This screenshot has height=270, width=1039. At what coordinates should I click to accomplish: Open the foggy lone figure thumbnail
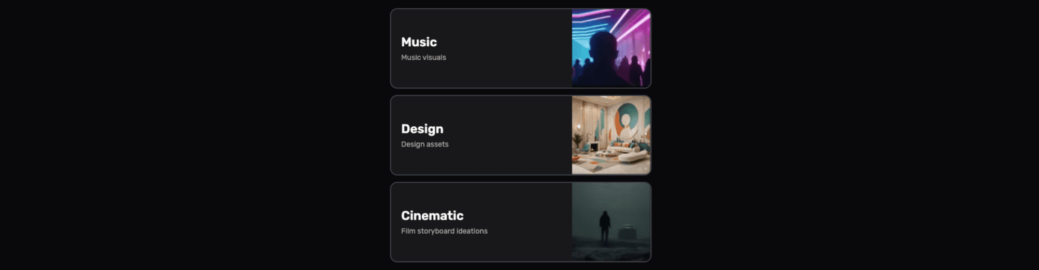click(611, 222)
